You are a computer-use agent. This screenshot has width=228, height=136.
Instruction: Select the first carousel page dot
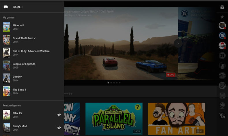[108, 83]
